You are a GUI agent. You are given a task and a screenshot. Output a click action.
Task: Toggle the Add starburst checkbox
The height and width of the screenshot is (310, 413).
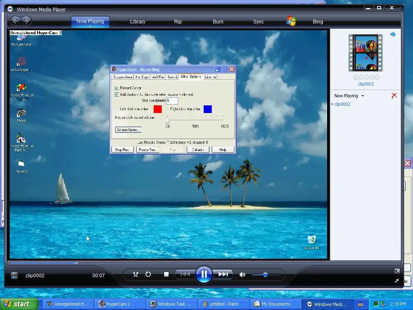(x=117, y=94)
